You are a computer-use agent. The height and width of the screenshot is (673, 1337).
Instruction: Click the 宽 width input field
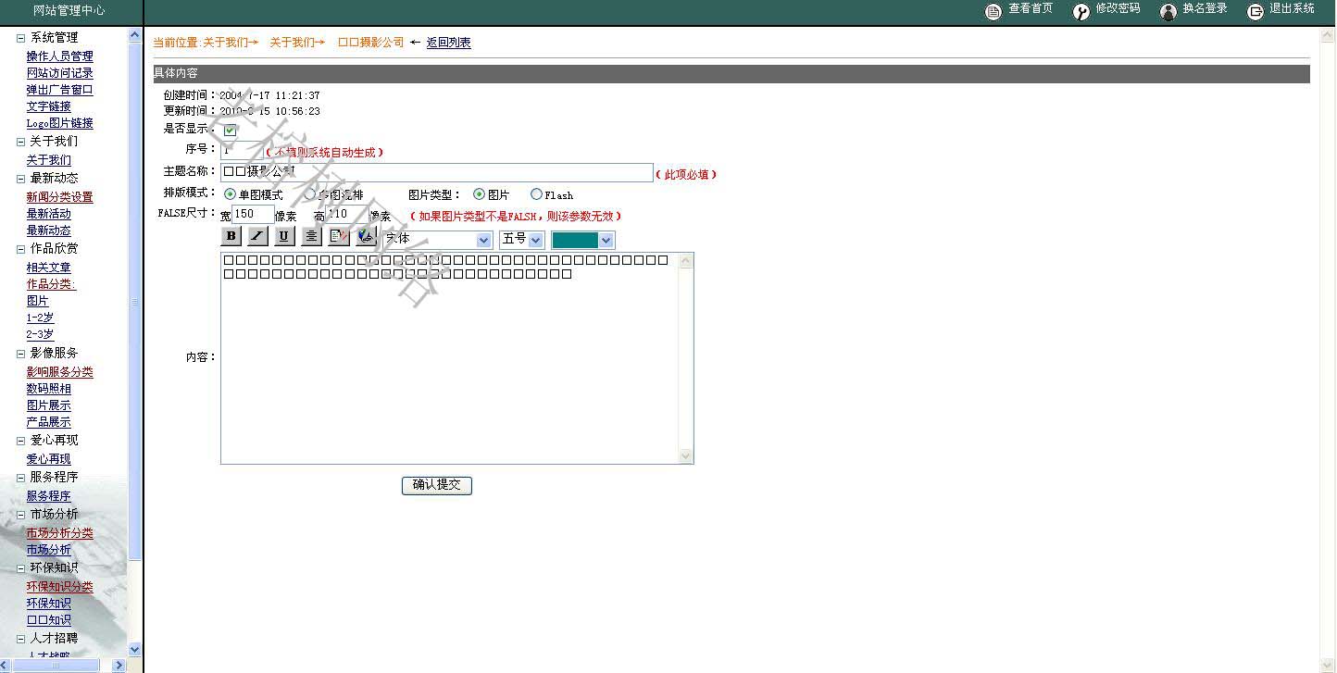253,214
